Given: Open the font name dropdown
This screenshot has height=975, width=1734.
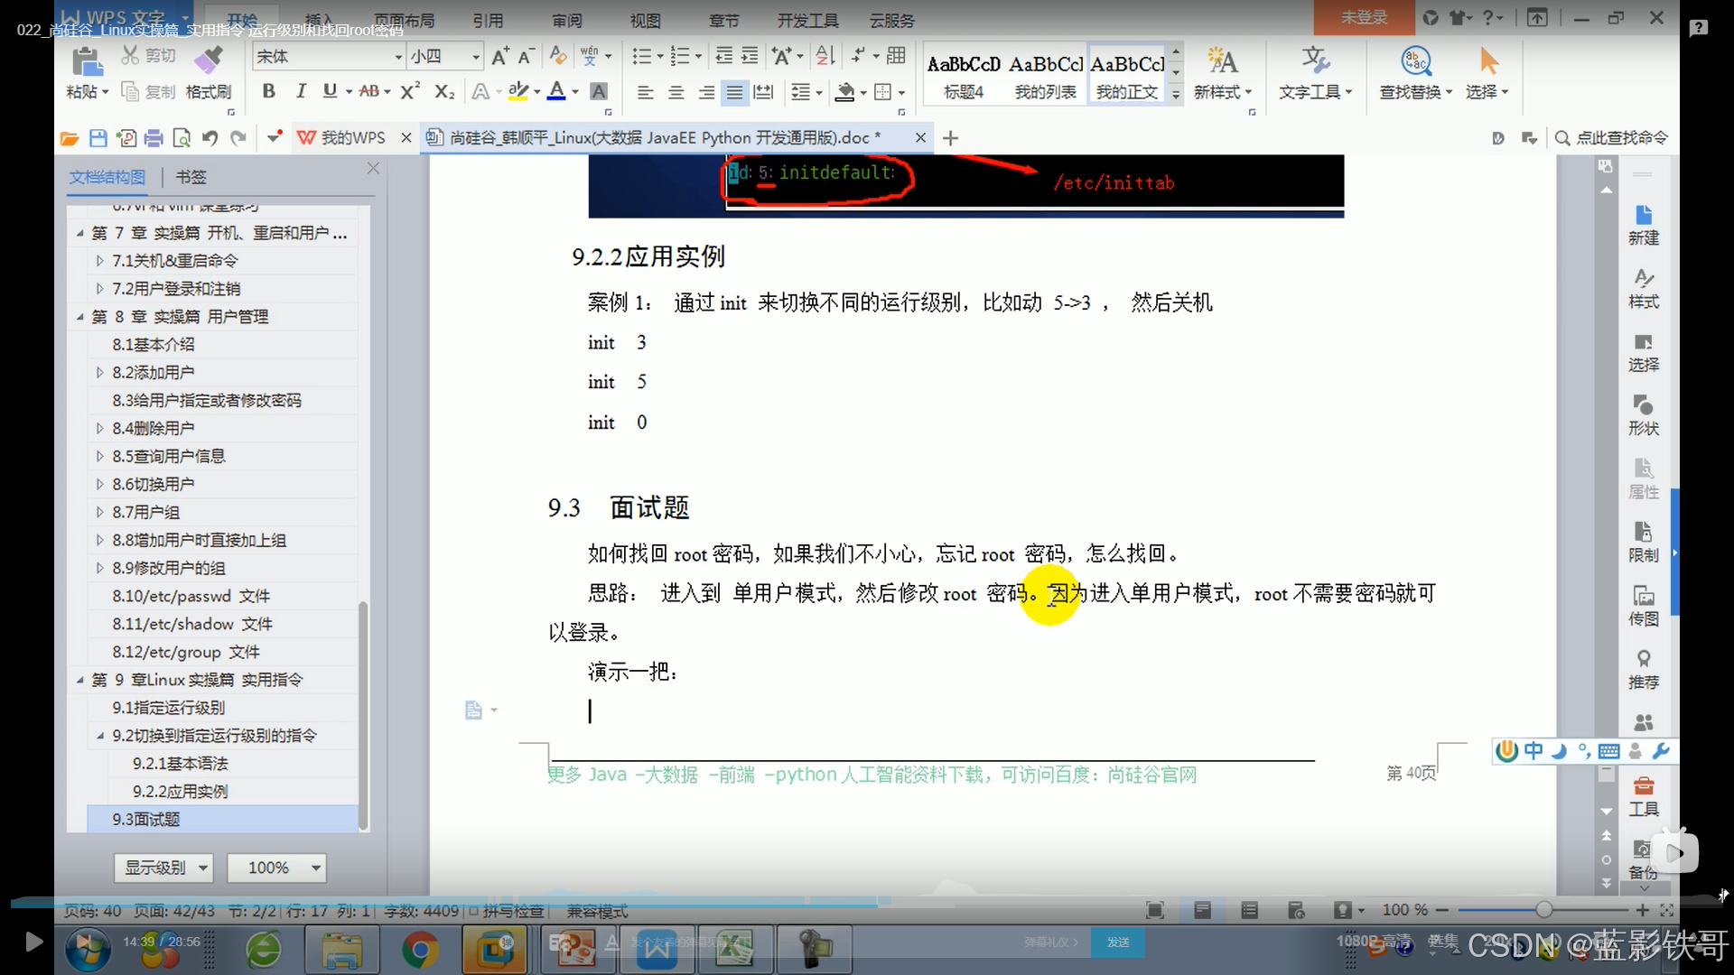Looking at the screenshot, I should click(x=397, y=57).
